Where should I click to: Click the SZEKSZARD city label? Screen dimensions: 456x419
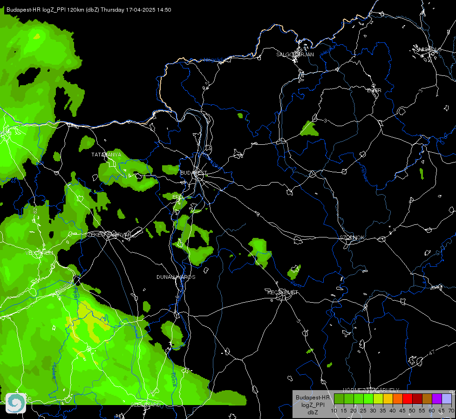[x=145, y=405]
